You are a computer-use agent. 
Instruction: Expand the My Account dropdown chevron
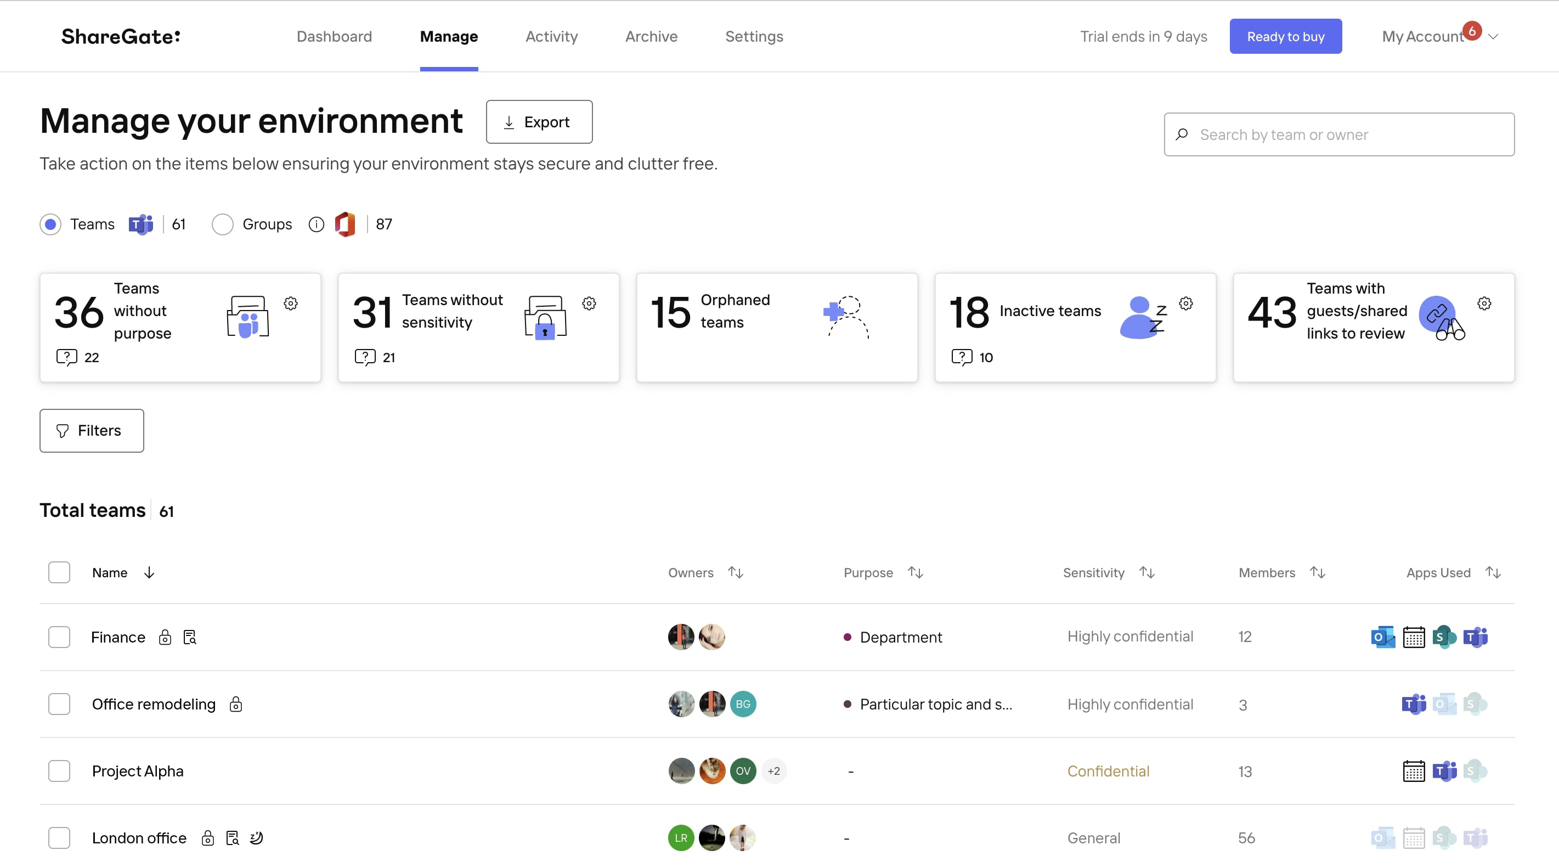[x=1494, y=37]
